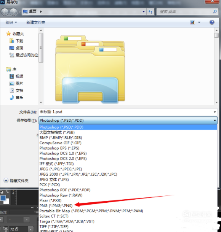
Task: Select PCX format option
Action: 128,185
